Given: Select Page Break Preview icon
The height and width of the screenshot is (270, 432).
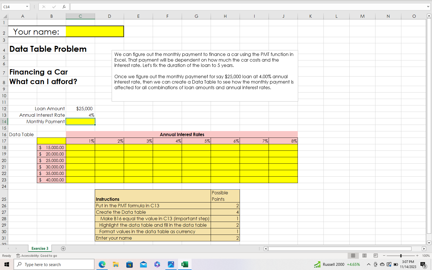Looking at the screenshot, I should point(375,255).
